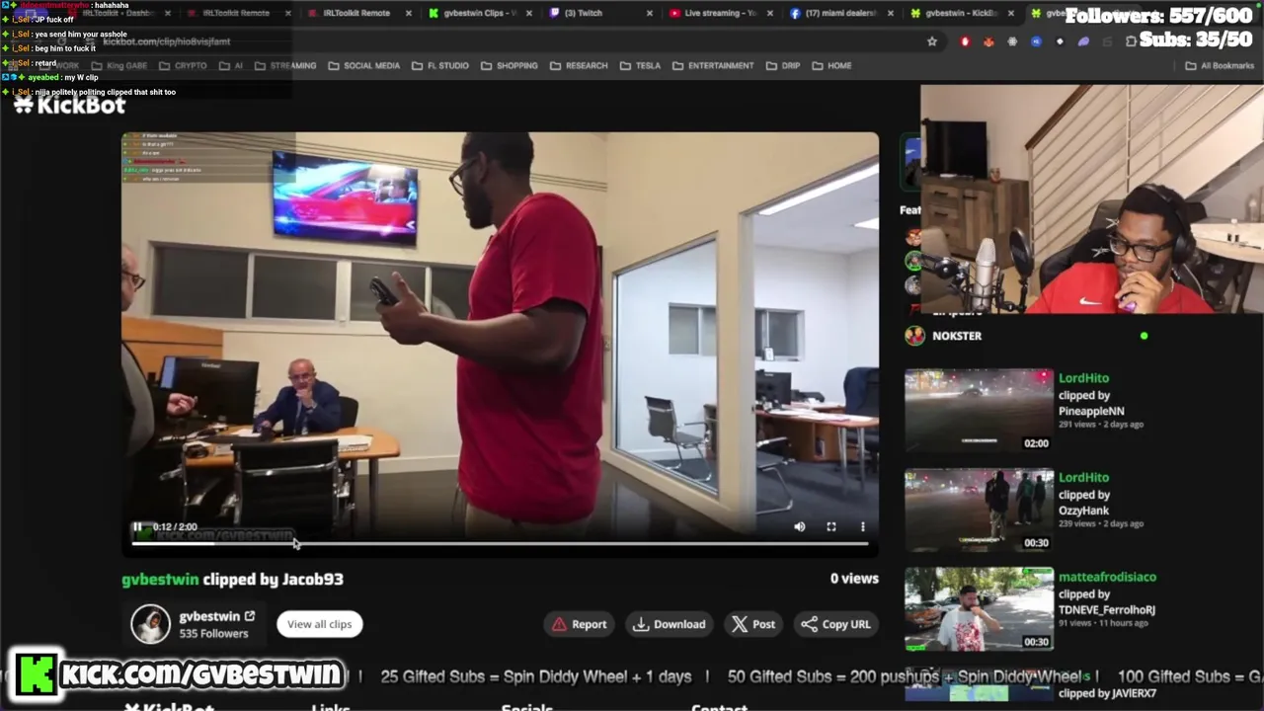Screen dimensions: 1264x711
Task: Mute the clip using the speaker icon
Action: click(800, 527)
